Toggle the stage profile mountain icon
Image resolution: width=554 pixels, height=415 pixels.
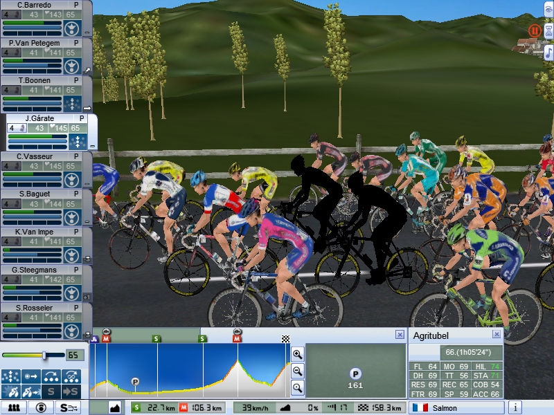coord(114,407)
